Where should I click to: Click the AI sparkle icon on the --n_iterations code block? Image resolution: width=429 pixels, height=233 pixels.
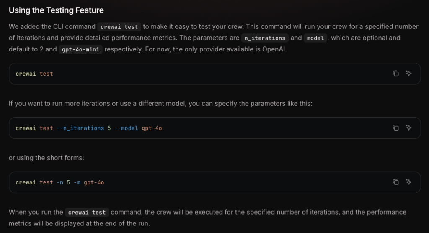click(x=409, y=128)
